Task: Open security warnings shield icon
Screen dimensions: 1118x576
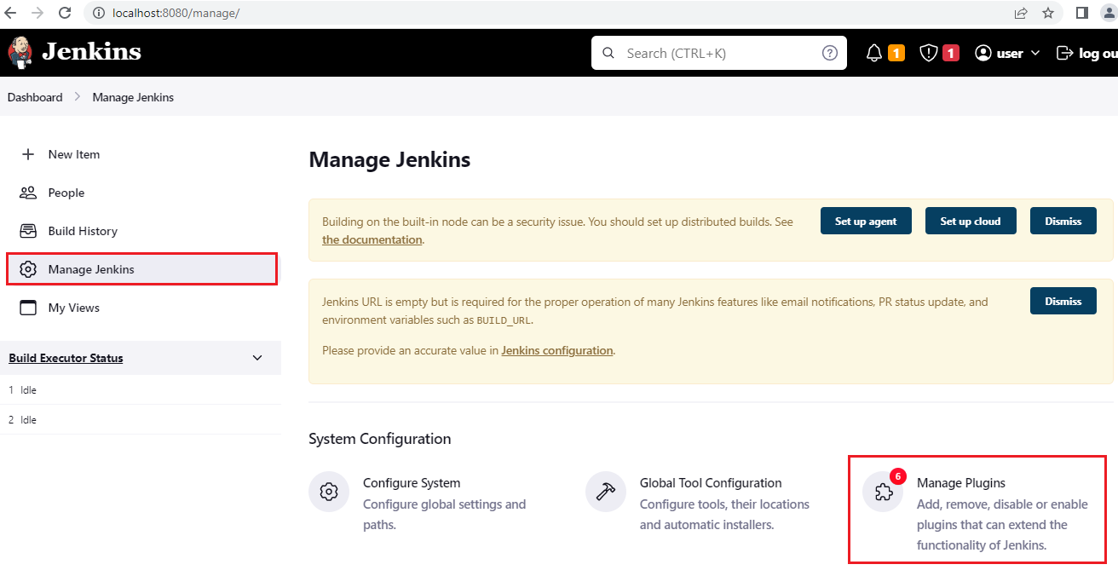Action: pos(929,53)
